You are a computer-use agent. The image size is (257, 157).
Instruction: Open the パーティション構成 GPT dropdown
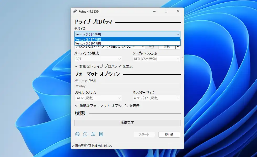coord(98,59)
